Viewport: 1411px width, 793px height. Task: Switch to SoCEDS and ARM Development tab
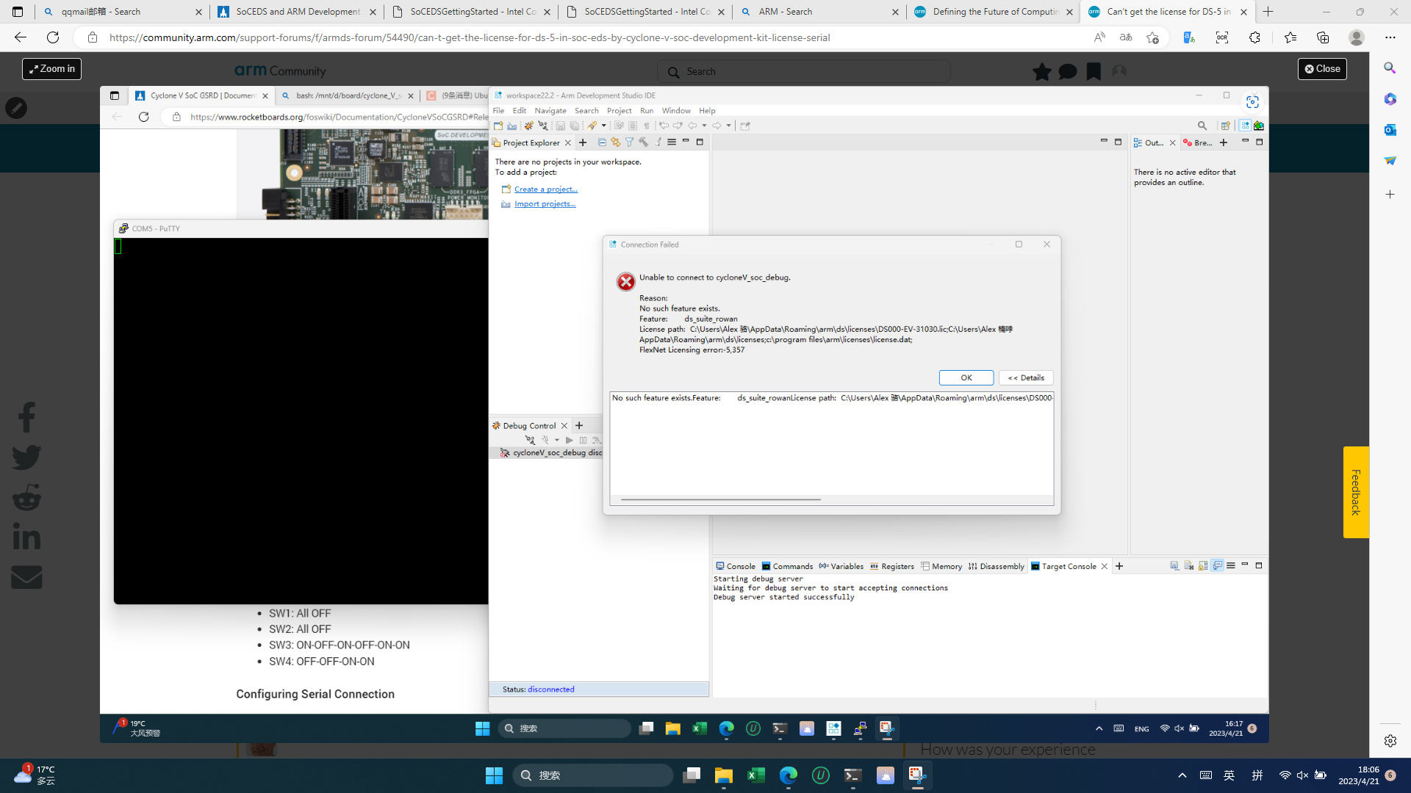297,12
